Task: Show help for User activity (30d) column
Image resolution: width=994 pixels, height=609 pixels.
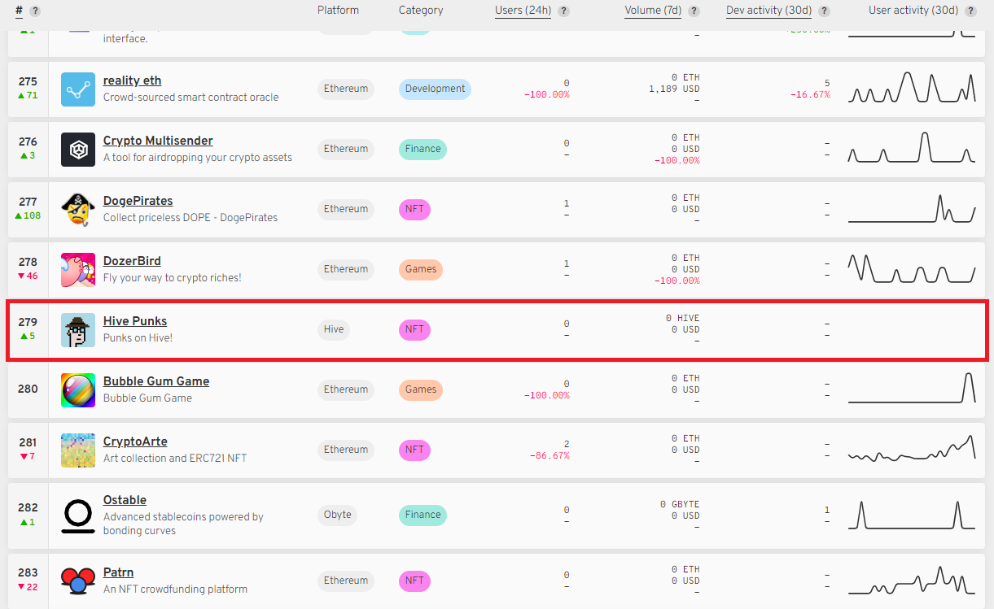Action: [969, 11]
